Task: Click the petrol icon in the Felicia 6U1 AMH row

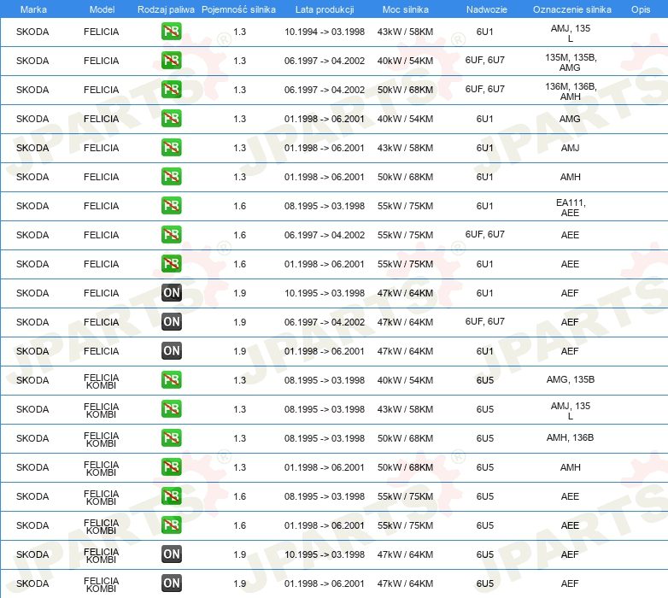Action: tap(171, 176)
